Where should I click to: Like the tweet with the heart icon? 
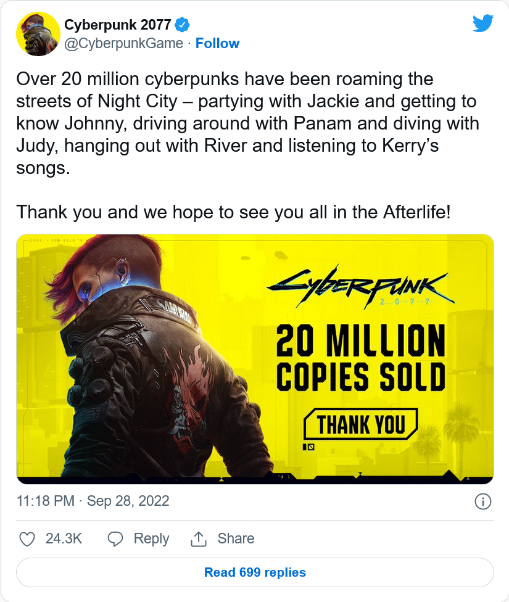coord(27,538)
